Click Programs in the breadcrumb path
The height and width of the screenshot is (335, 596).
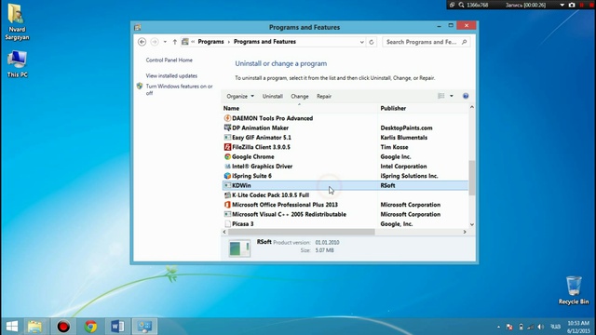point(210,42)
